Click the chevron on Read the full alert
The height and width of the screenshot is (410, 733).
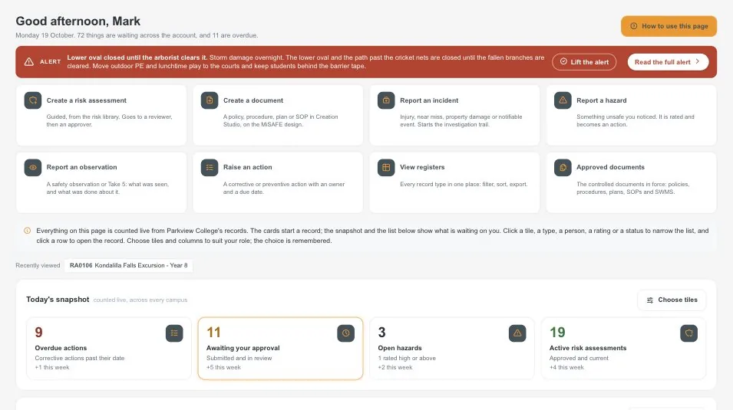click(698, 61)
